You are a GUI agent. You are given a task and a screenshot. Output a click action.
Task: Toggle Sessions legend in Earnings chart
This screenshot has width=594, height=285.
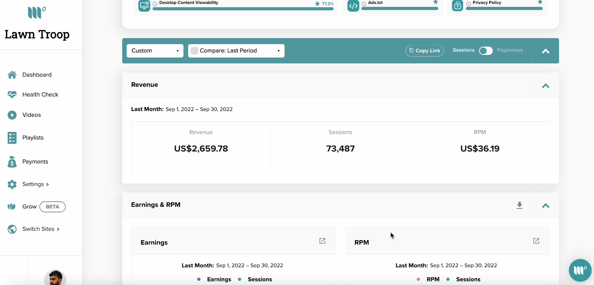(x=255, y=279)
